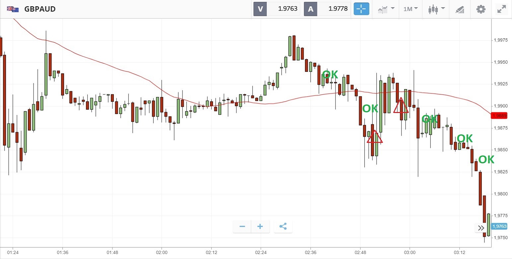Share the chart via share icon
This screenshot has height=259, width=512.
(283, 227)
